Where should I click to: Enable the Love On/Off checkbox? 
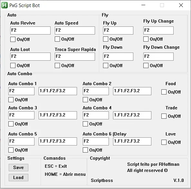pos(164,142)
